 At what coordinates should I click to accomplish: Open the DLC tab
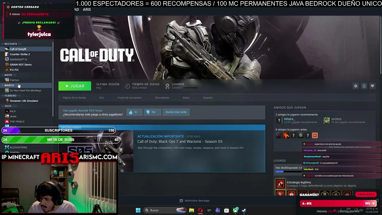(x=102, y=98)
